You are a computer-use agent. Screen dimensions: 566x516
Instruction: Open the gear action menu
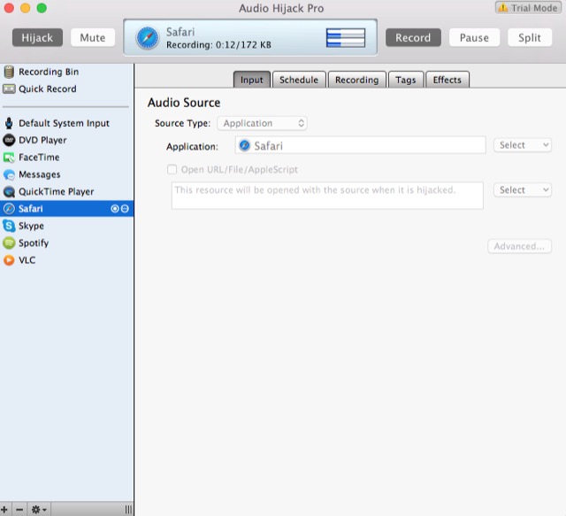(39, 510)
